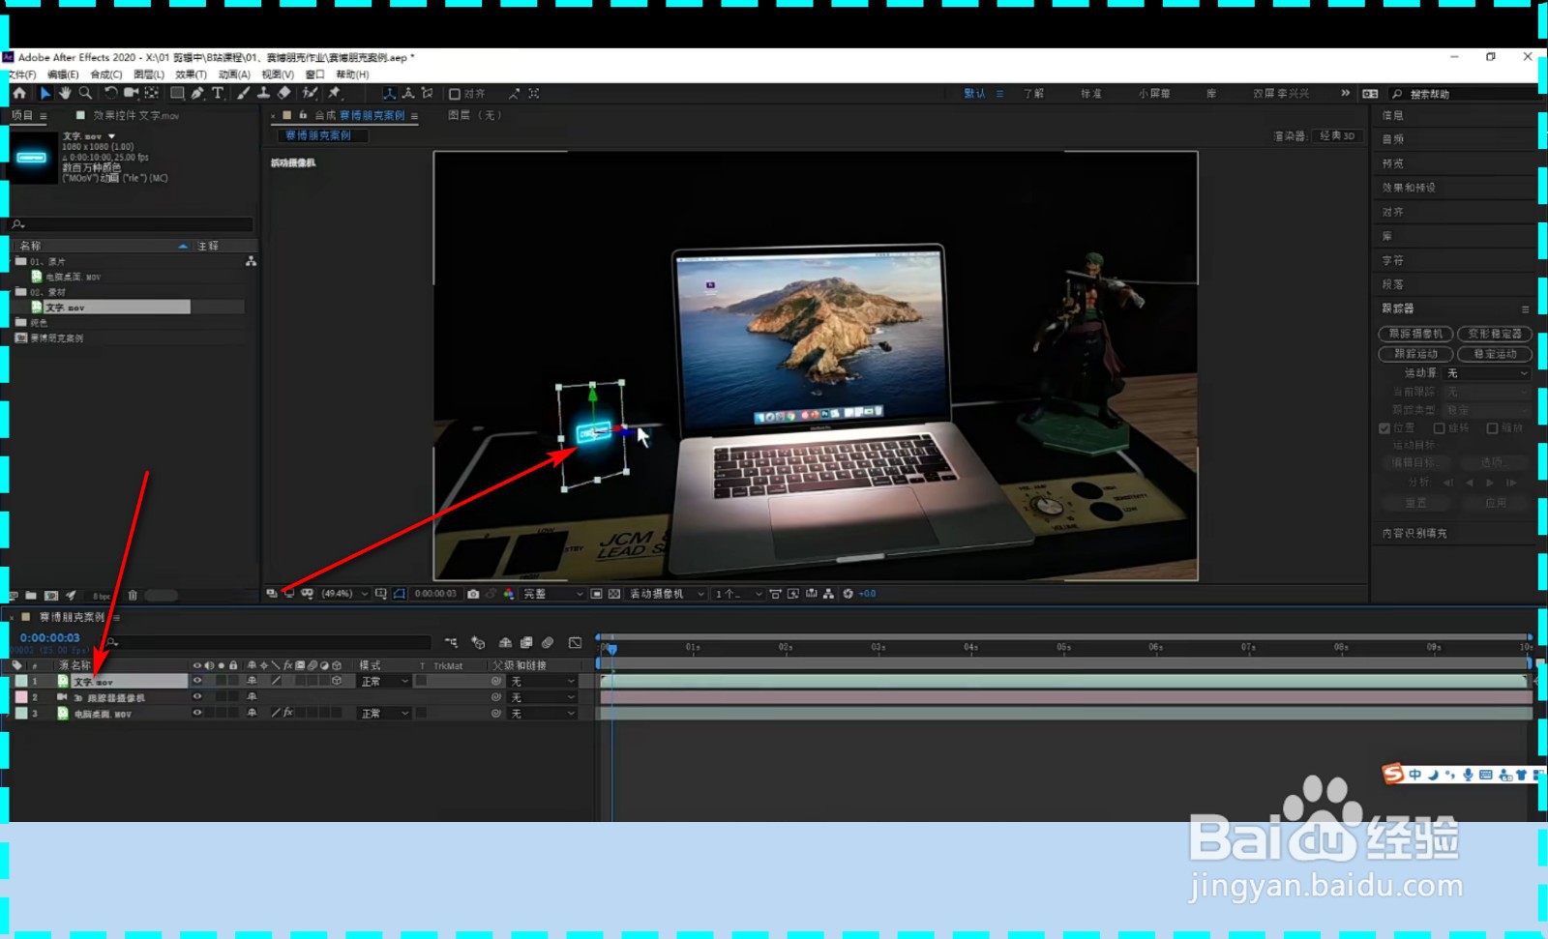
Task: Select the Zoom magnifier tool
Action: (85, 93)
